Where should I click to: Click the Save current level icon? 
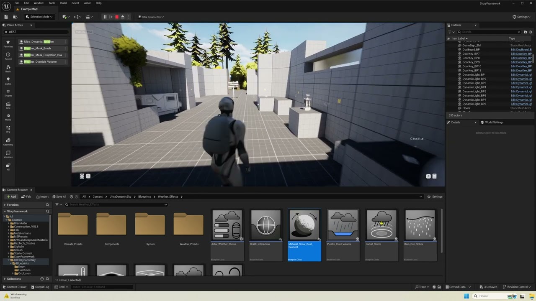tap(6, 17)
